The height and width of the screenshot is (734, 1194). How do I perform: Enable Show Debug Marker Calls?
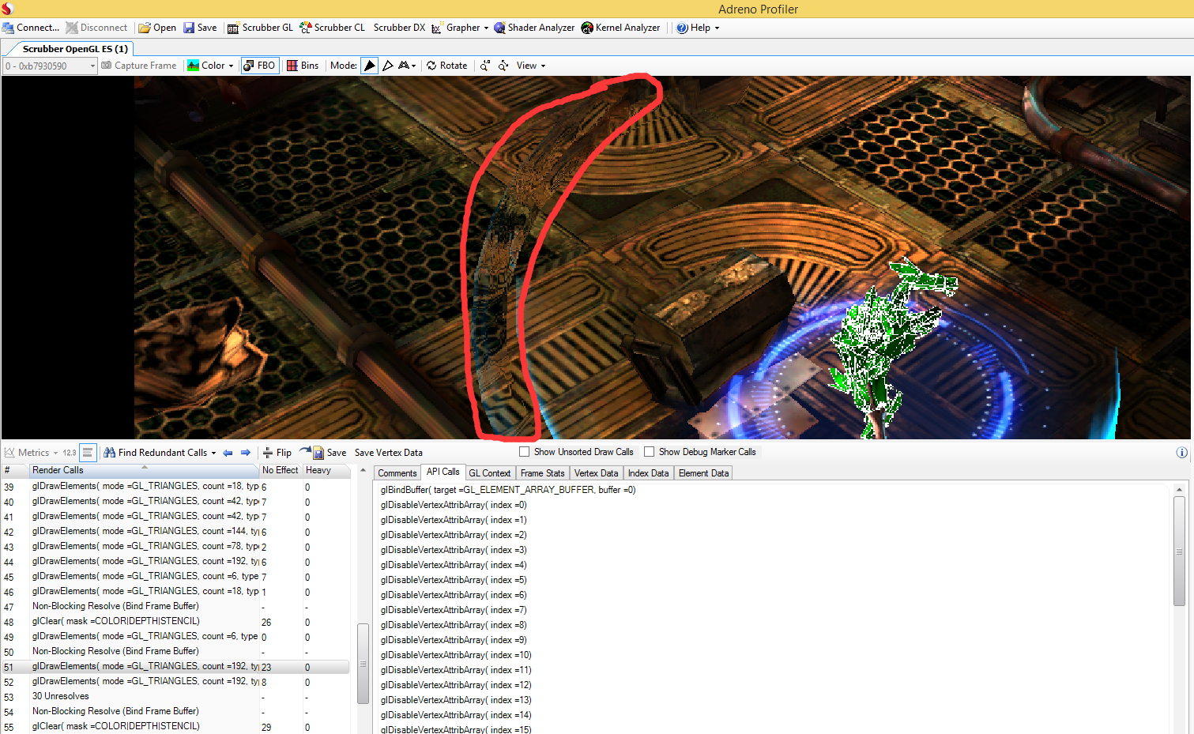click(x=649, y=452)
